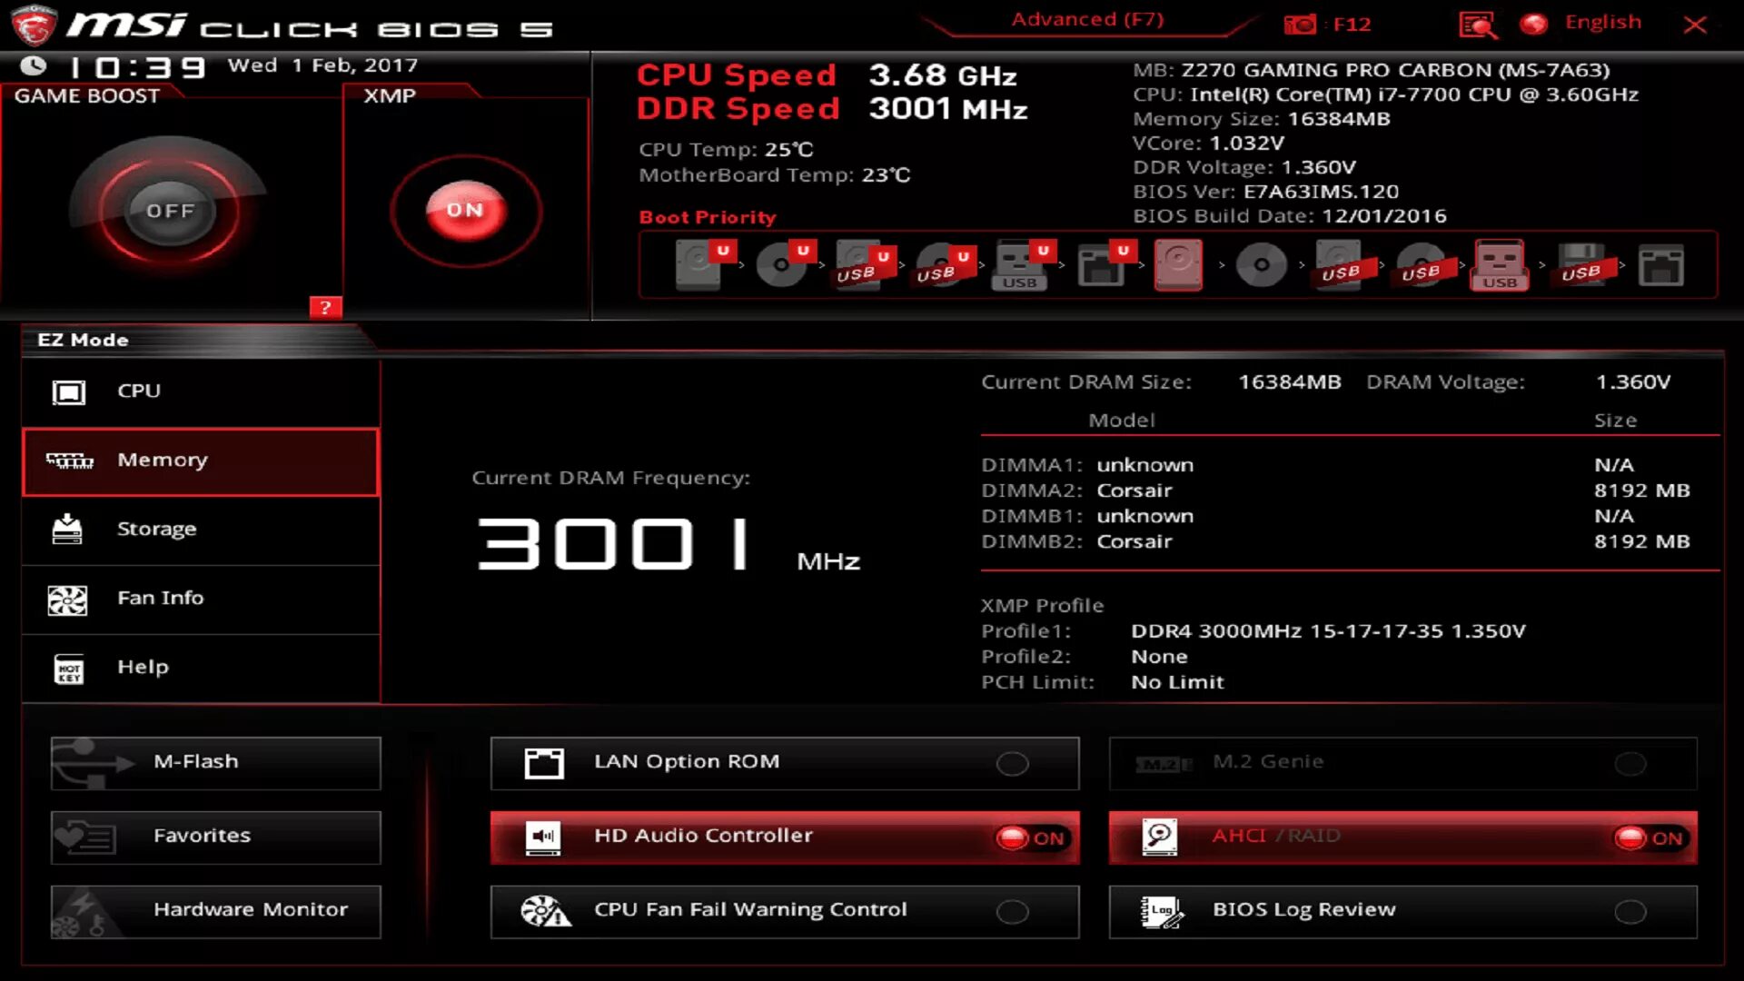Enable the LAN Option ROM radio toggle
Image resolution: width=1744 pixels, height=981 pixels.
pyautogui.click(x=1012, y=763)
